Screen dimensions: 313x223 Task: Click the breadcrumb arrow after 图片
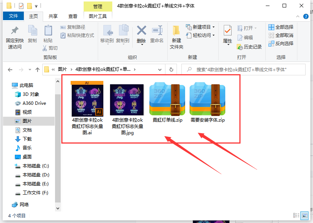71,69
